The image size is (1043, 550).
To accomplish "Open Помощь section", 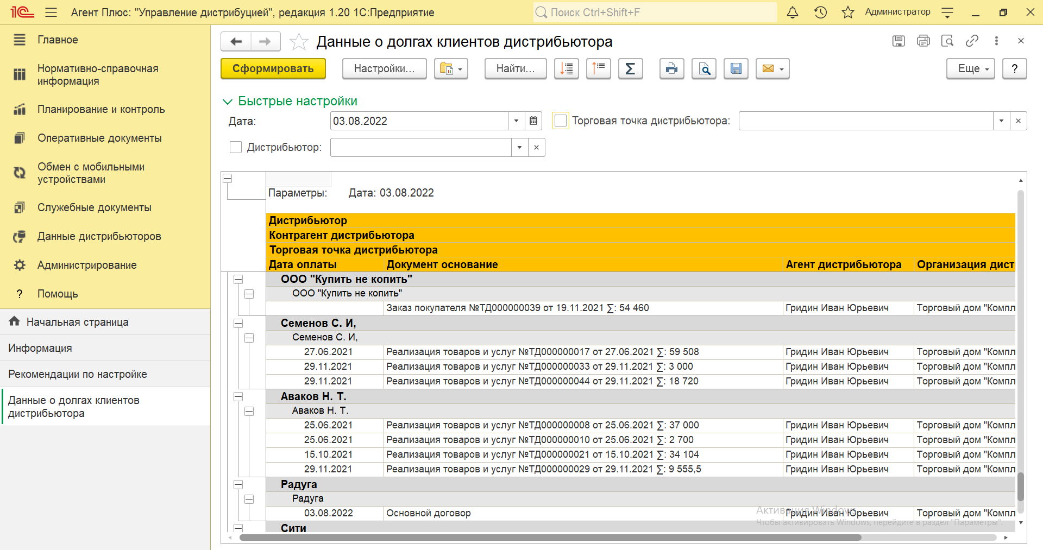I will tap(105, 294).
